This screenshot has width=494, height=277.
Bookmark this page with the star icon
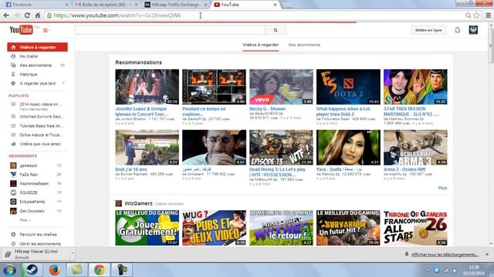[477, 15]
